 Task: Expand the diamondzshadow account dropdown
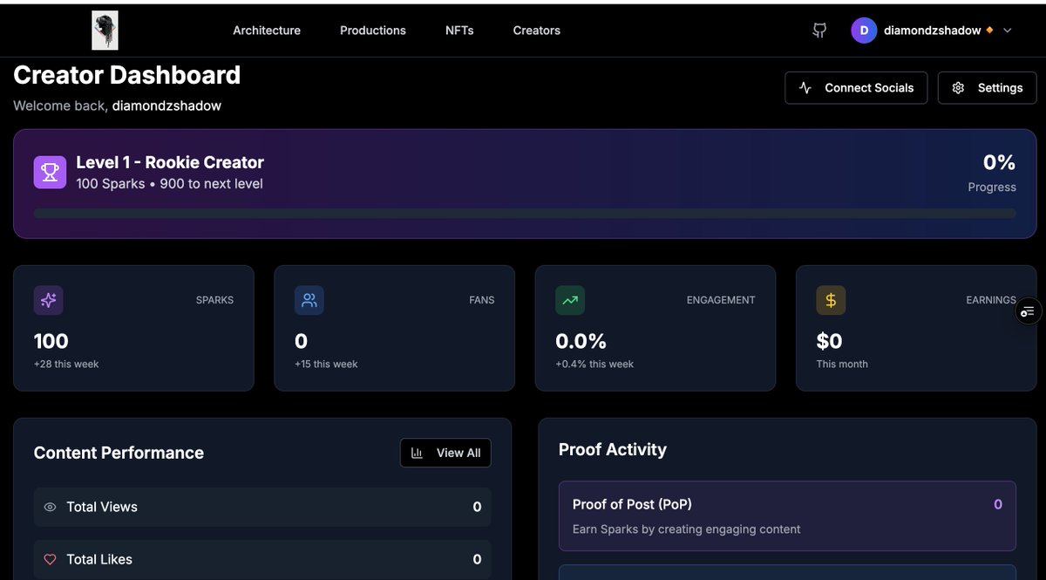1008,30
